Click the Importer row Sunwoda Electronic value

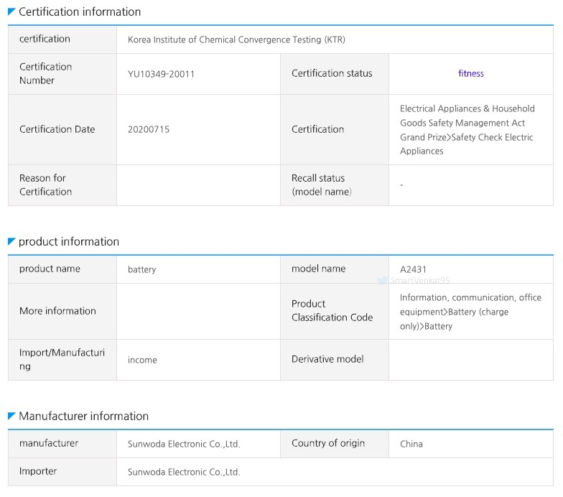tap(184, 472)
